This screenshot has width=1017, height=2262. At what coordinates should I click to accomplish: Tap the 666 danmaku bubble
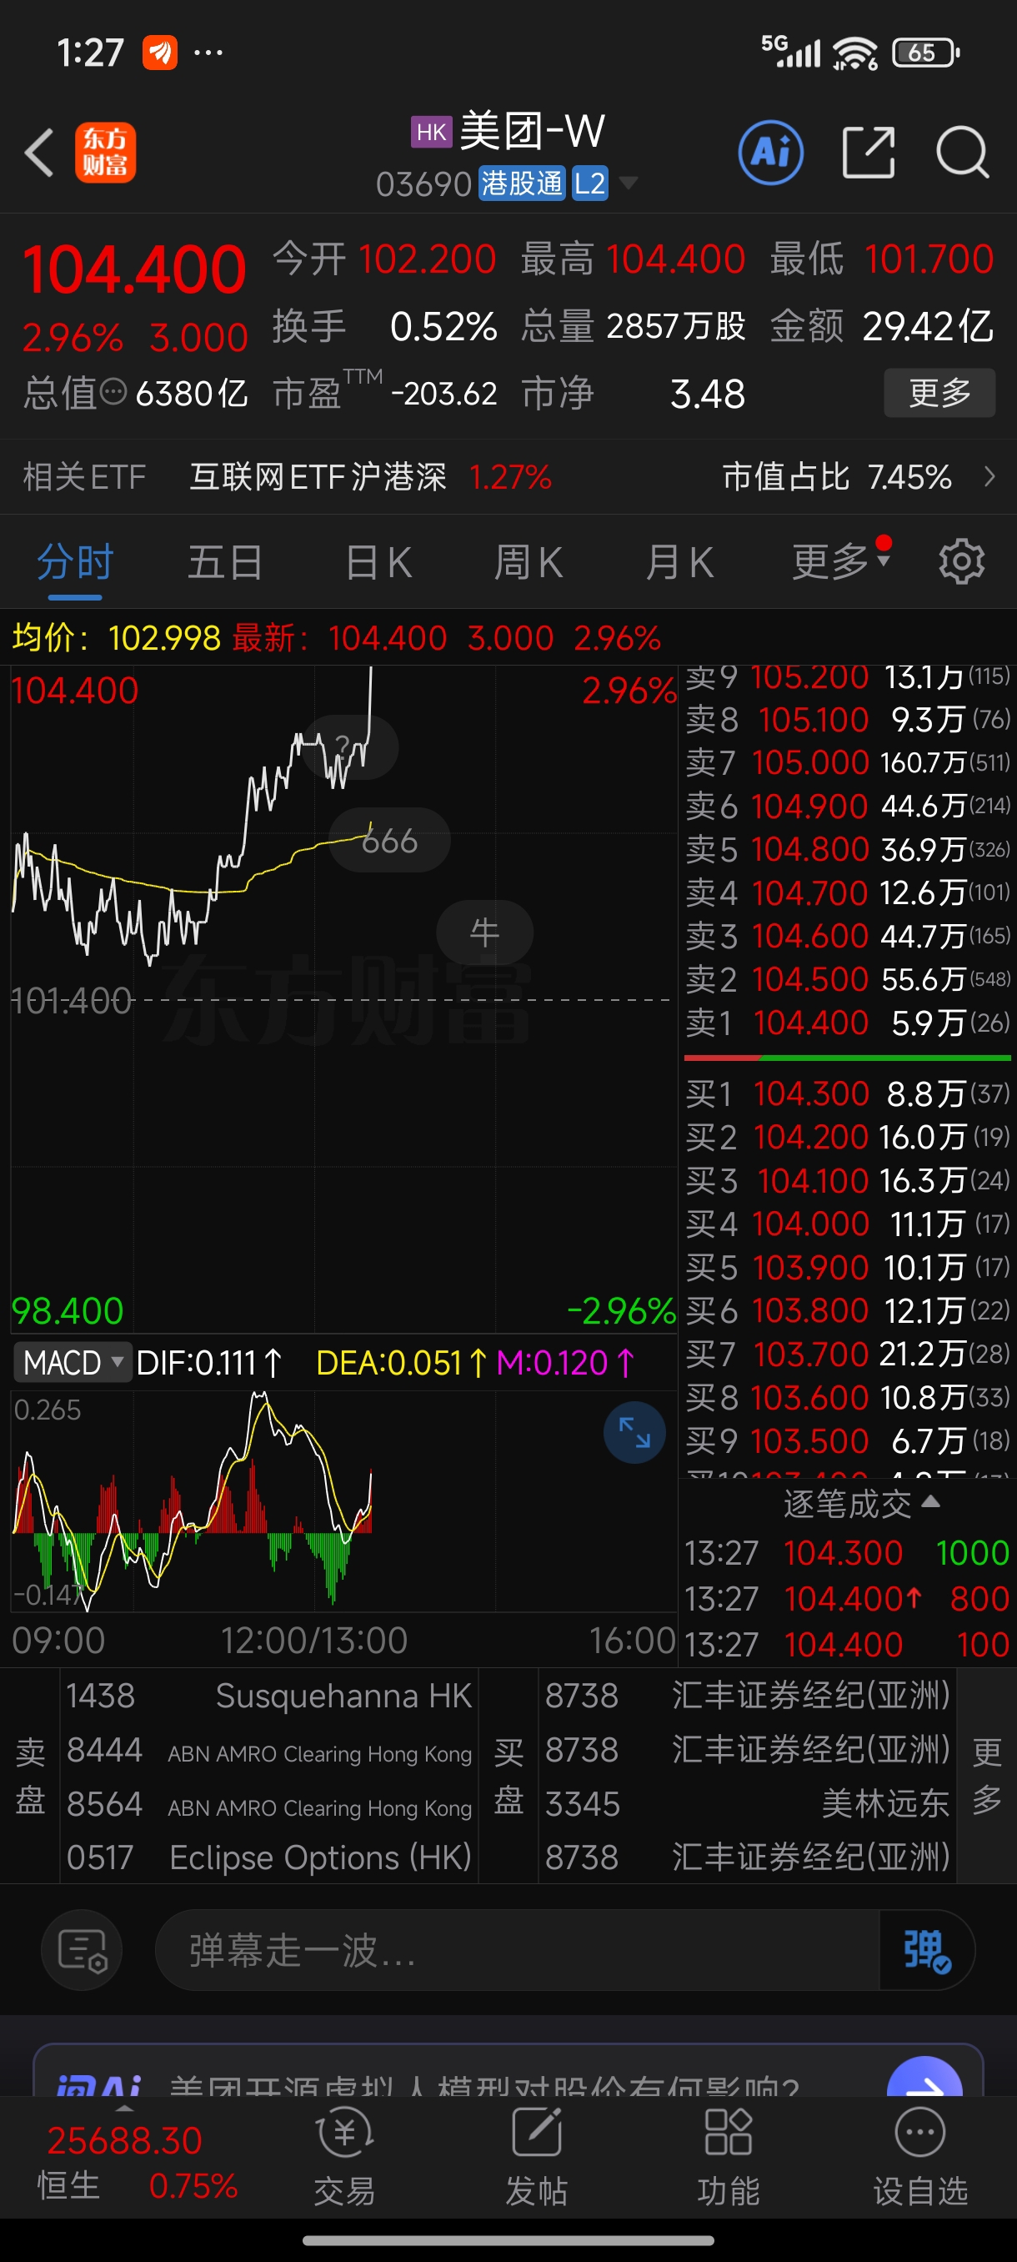click(x=389, y=841)
